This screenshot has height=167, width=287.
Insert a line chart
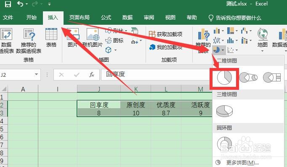click(x=217, y=40)
